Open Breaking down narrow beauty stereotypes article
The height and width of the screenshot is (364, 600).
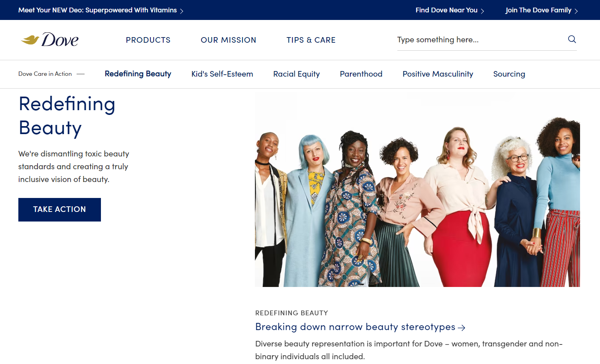coord(355,327)
